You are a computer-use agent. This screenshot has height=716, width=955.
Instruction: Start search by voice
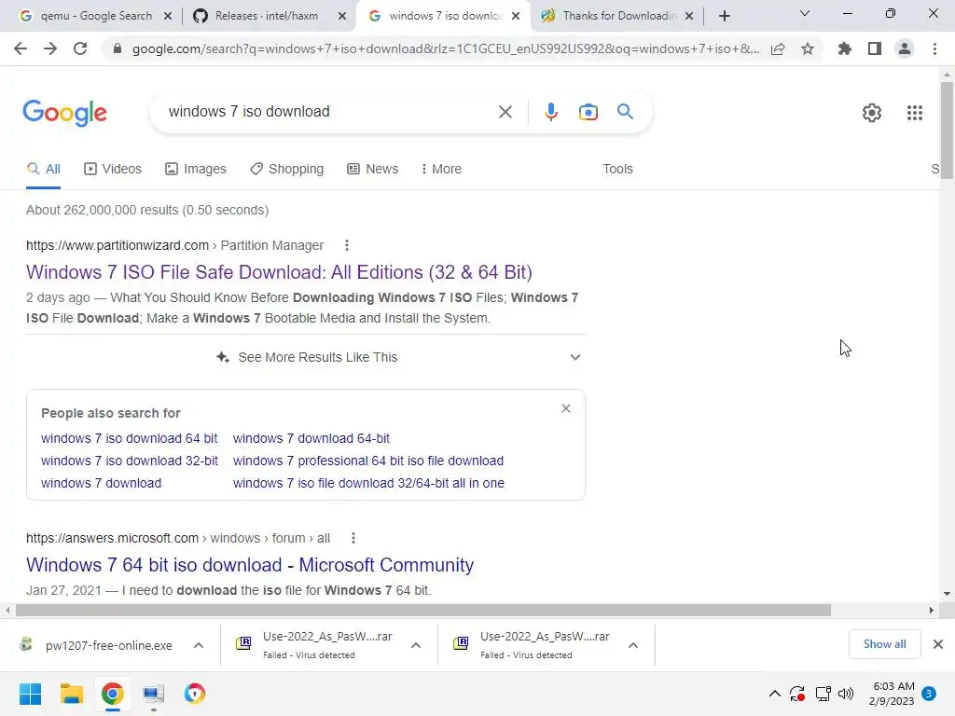[550, 112]
